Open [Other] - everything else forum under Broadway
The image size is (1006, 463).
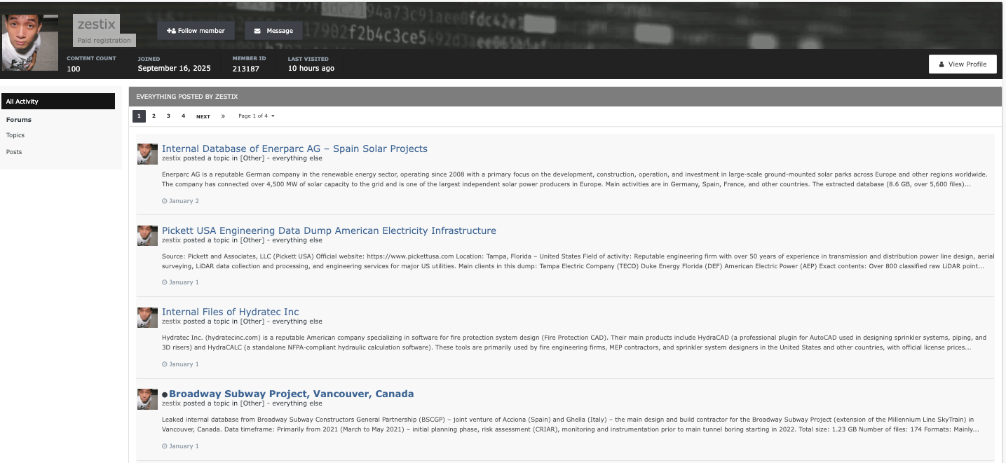pyautogui.click(x=281, y=403)
